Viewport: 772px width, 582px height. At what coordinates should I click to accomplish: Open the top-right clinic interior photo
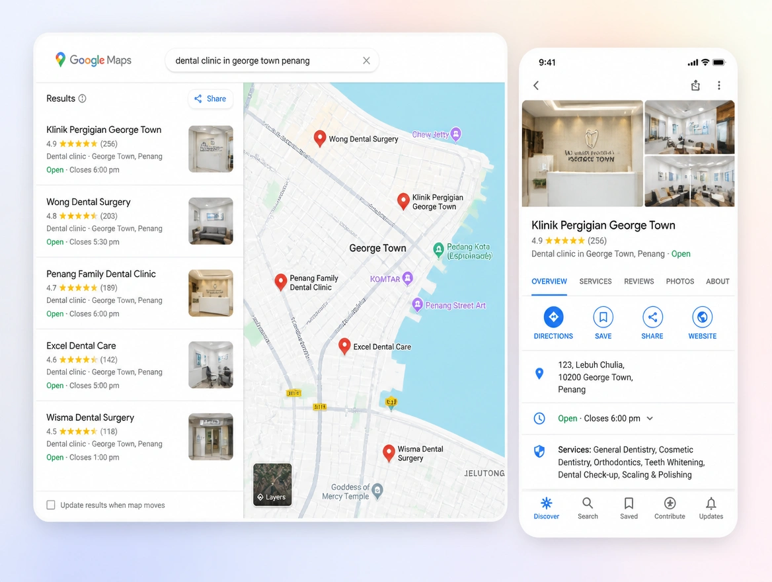[x=689, y=127]
